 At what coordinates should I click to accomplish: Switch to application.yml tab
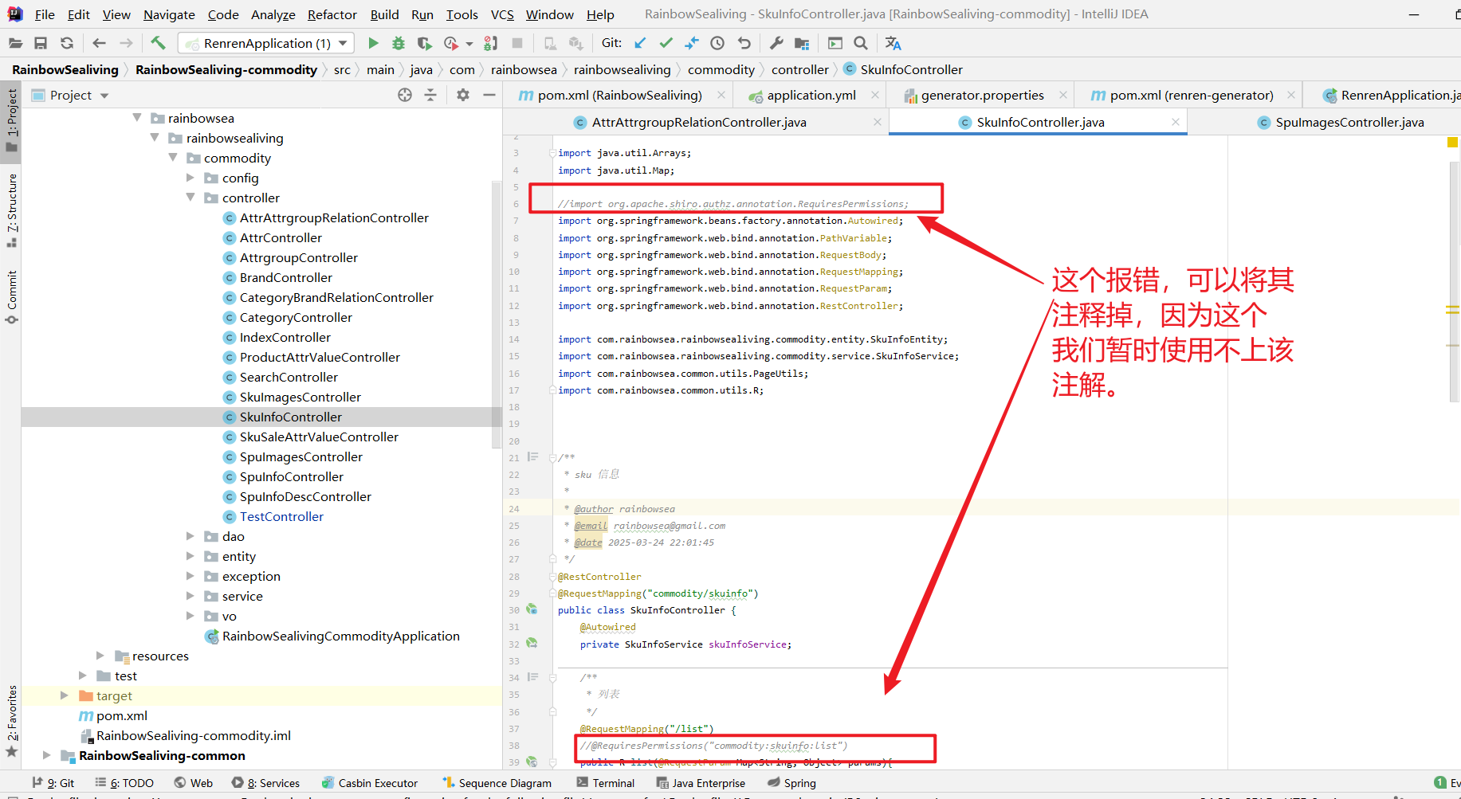click(811, 96)
